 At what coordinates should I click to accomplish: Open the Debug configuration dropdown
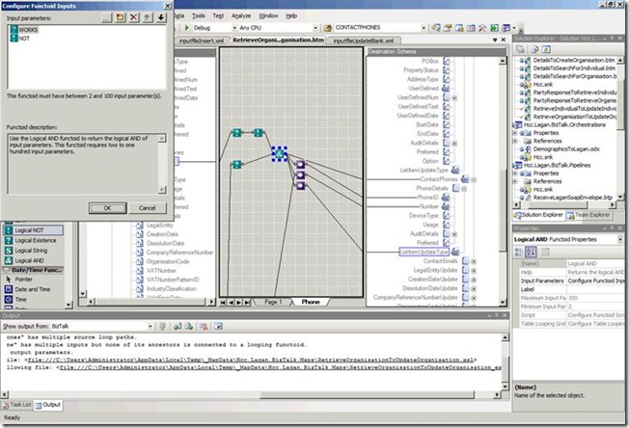[x=234, y=28]
